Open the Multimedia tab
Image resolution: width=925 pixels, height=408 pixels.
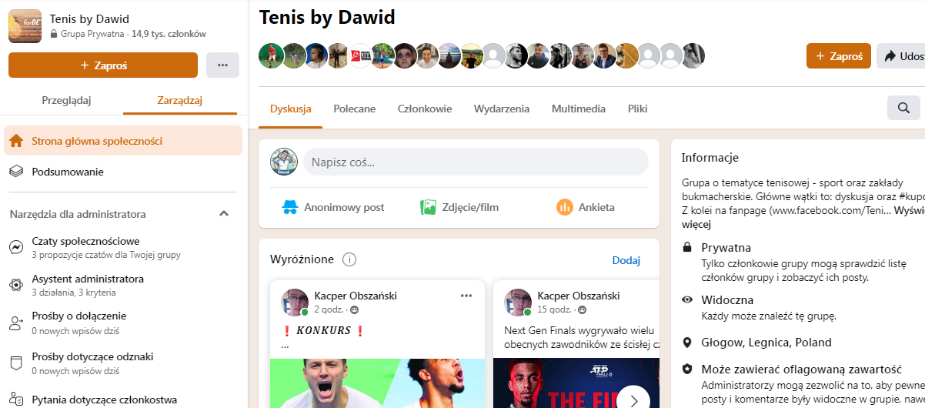[x=579, y=109]
